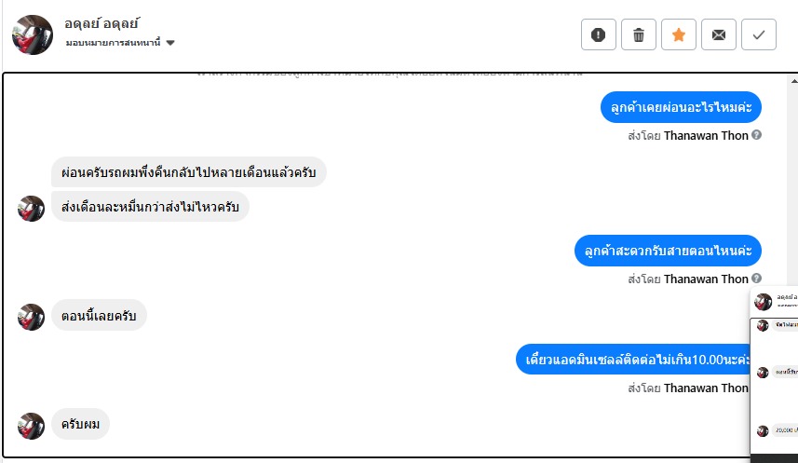The height and width of the screenshot is (463, 798).
Task: Click help icon under ลูกค้าสะดวกรับสายตอนไหนค่ะ message
Action: click(x=757, y=279)
